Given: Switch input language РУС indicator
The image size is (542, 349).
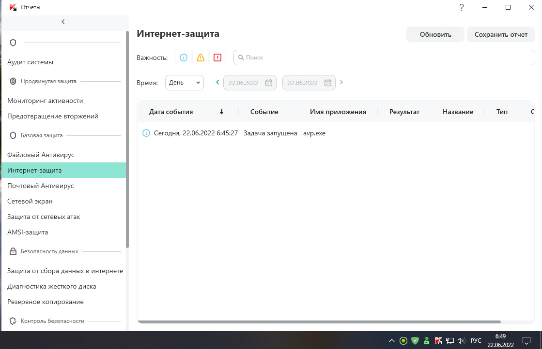Looking at the screenshot, I should 476,341.
